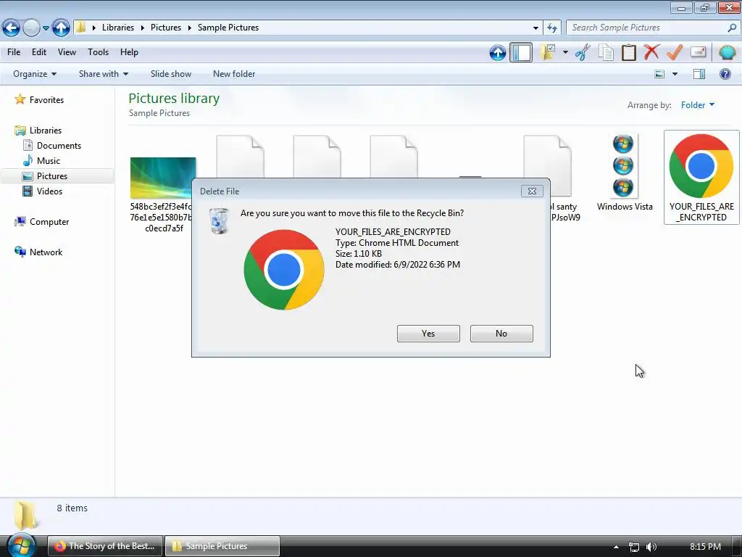Click the red X Delete toolbar icon

(x=651, y=52)
